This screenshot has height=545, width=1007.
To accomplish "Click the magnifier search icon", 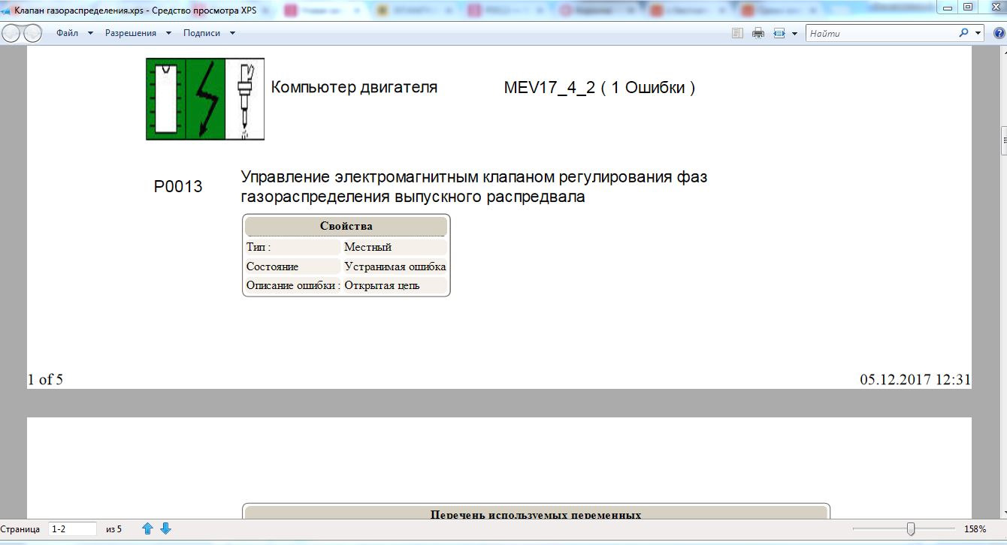I will tap(964, 33).
